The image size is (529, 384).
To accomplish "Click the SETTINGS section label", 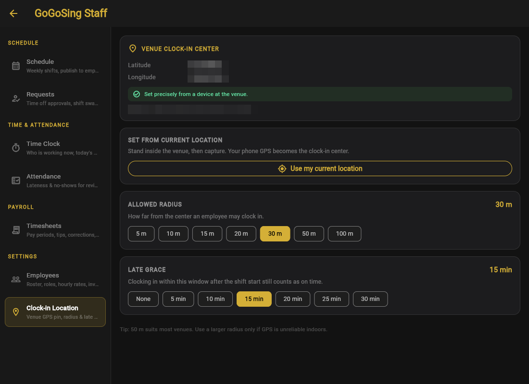I will pos(22,256).
